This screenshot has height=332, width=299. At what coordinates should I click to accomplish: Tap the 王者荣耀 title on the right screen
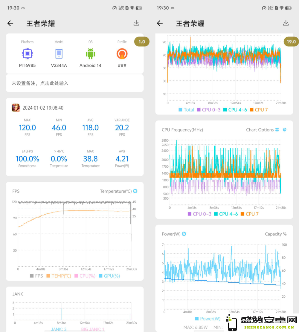[190, 24]
